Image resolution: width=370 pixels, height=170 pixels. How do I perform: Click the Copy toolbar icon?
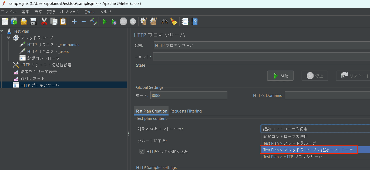54,22
